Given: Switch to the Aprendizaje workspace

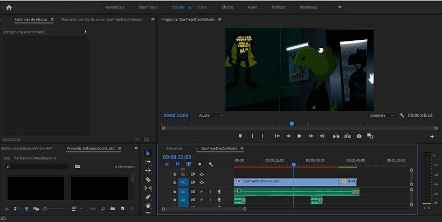Looking at the screenshot, I should click(115, 8).
